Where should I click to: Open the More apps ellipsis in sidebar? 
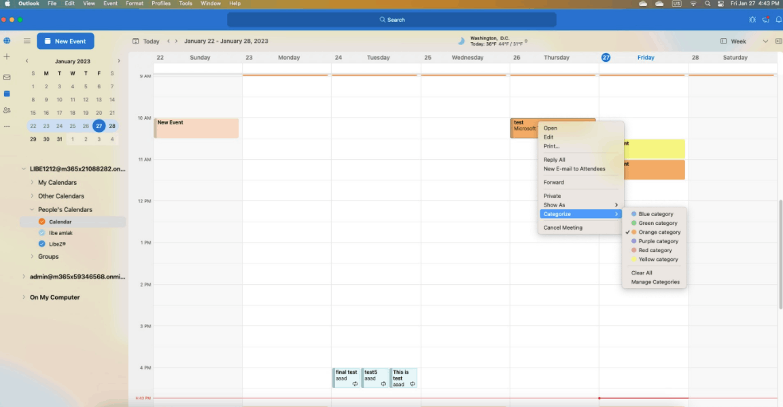[7, 127]
